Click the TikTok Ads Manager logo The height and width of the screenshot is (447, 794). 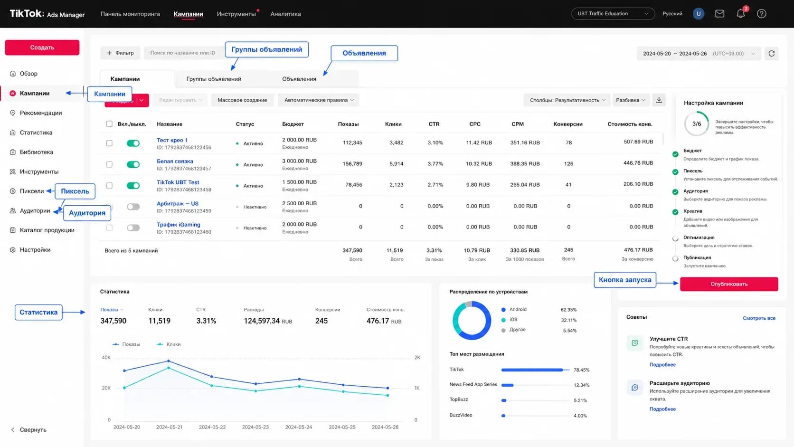pos(47,14)
